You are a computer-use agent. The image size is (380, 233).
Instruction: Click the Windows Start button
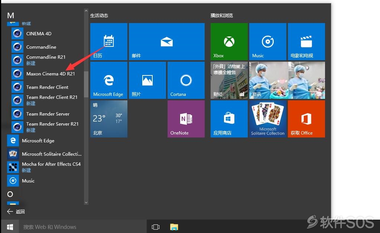pos(10,227)
